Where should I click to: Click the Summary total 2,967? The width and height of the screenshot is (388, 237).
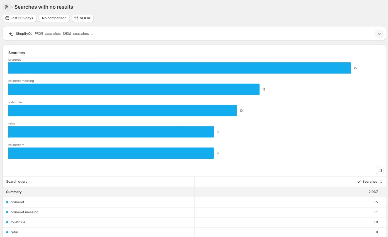coord(373,192)
